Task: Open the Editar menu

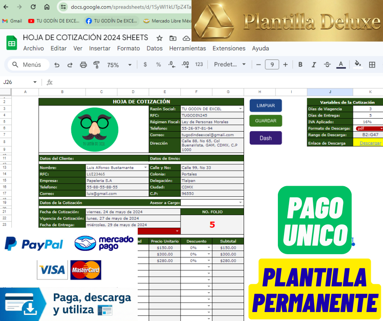Action: click(58, 48)
